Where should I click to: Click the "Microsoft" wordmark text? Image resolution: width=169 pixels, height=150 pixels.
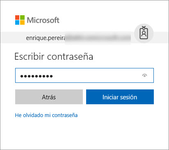(x=43, y=20)
